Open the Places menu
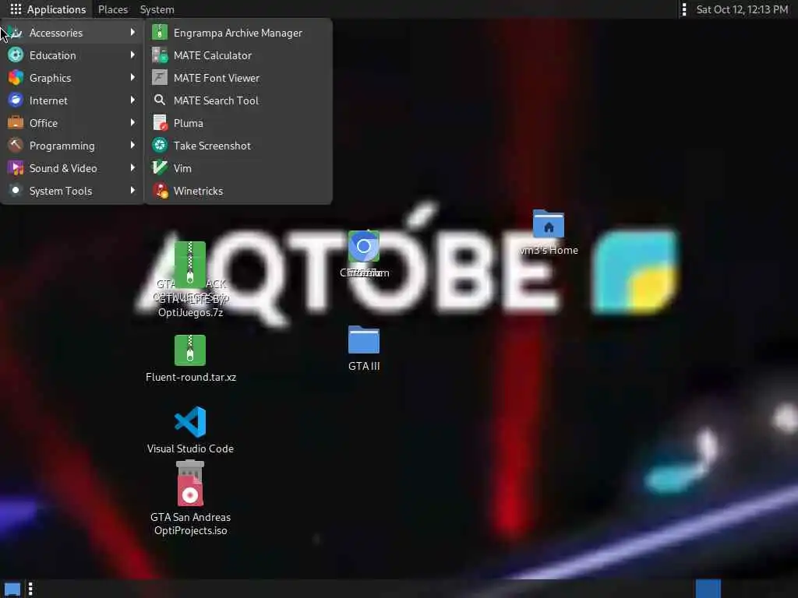This screenshot has height=598, width=798. (x=113, y=9)
